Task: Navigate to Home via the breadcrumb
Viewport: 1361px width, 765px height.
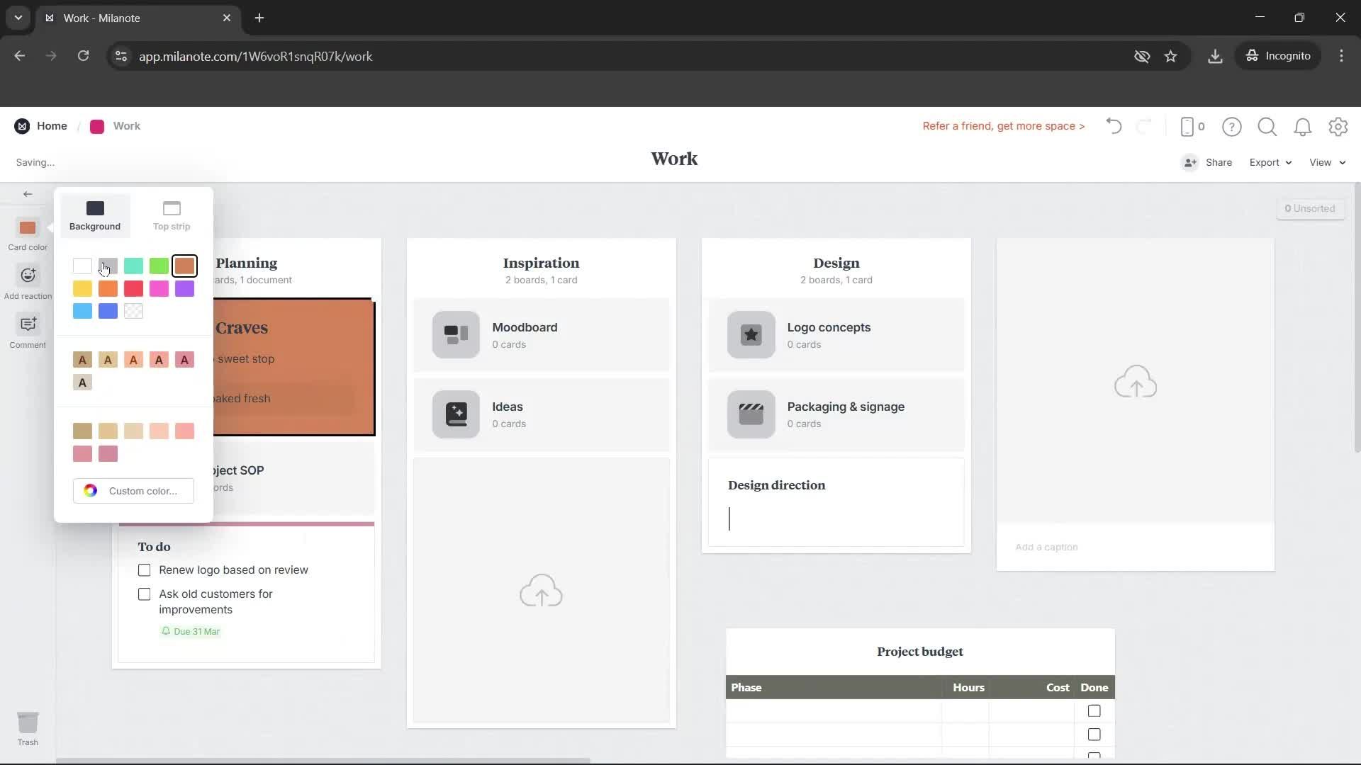Action: pos(52,125)
